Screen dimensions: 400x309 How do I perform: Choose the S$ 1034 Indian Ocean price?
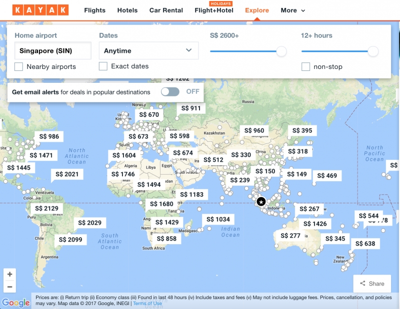click(x=218, y=219)
